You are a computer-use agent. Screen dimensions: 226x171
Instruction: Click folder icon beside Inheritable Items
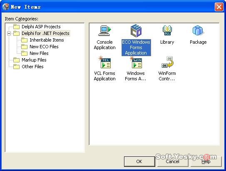click(x=24, y=40)
